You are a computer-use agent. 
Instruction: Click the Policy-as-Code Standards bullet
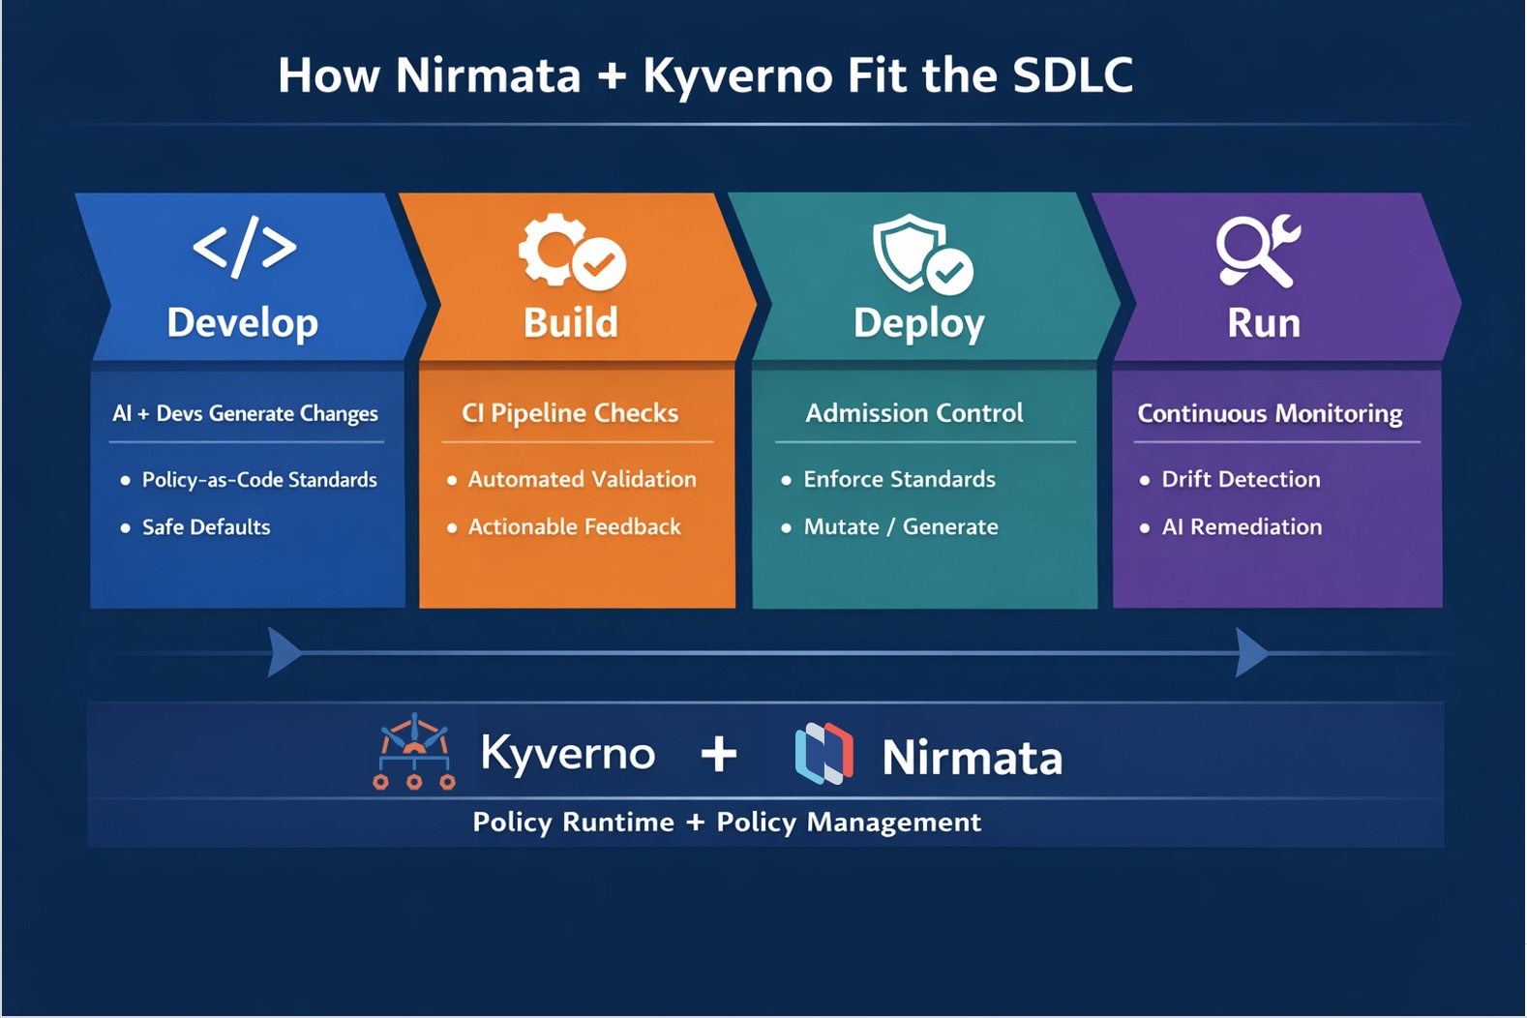point(258,480)
